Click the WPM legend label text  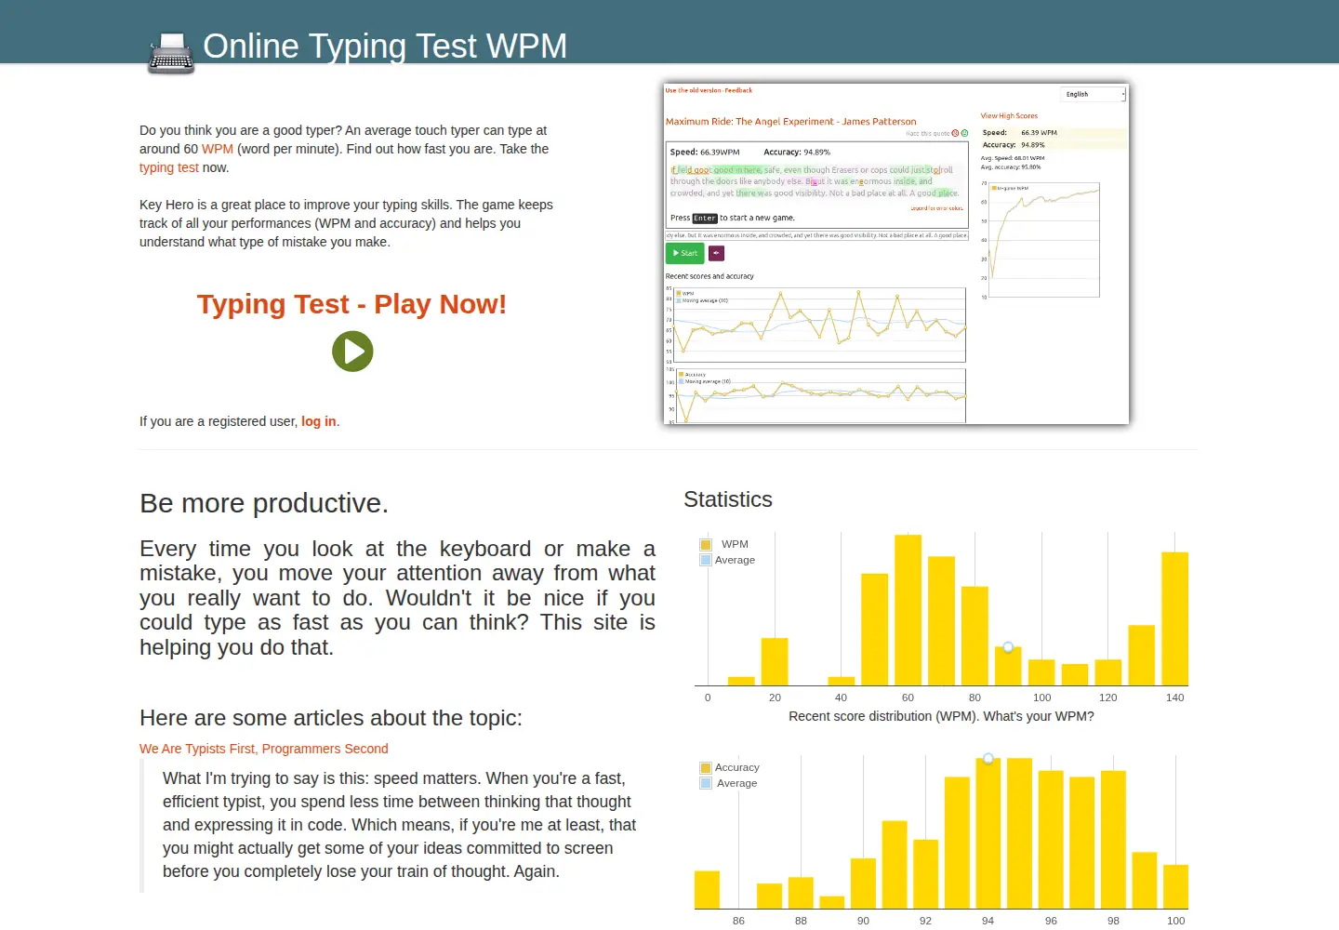(735, 544)
